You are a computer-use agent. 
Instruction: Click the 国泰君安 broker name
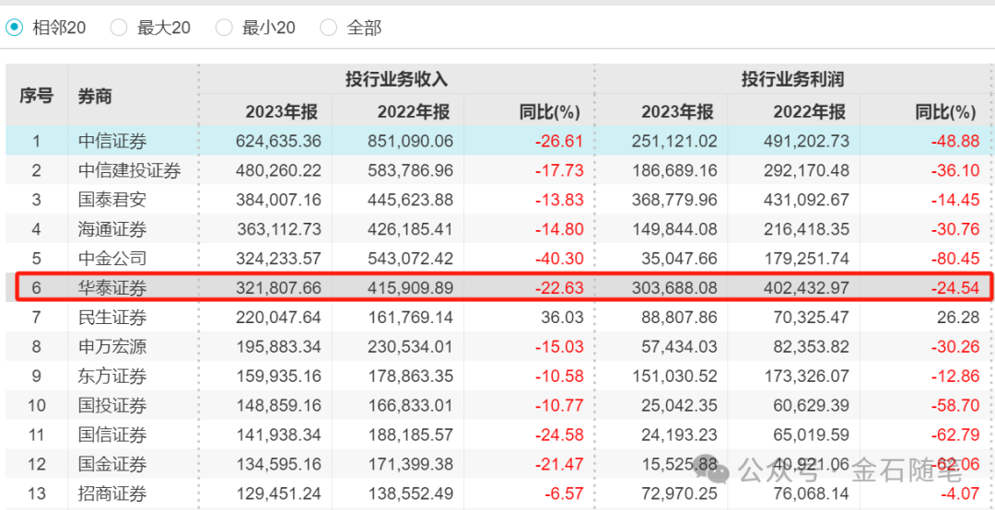pos(112,200)
